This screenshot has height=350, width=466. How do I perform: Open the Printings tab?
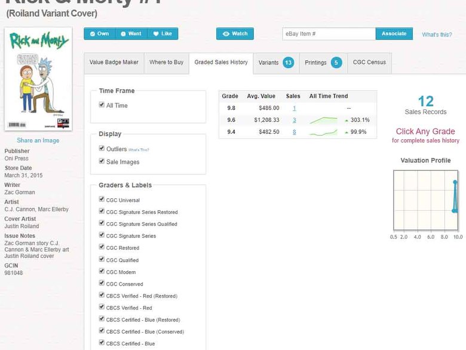pyautogui.click(x=323, y=63)
